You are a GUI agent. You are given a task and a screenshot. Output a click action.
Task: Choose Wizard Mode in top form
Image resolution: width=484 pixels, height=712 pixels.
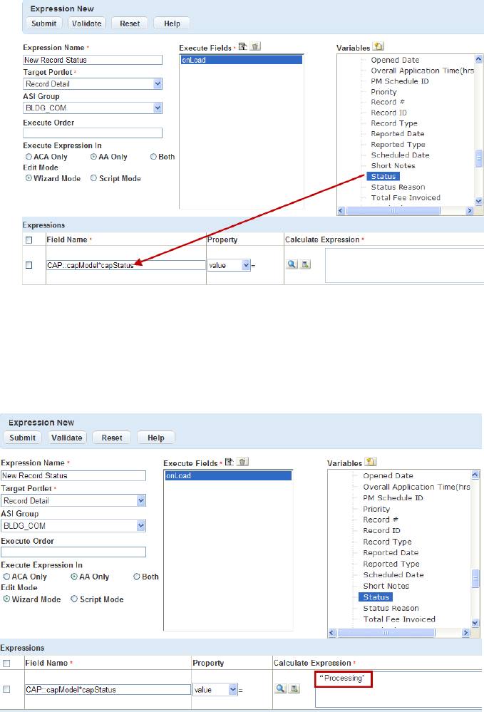pos(29,178)
